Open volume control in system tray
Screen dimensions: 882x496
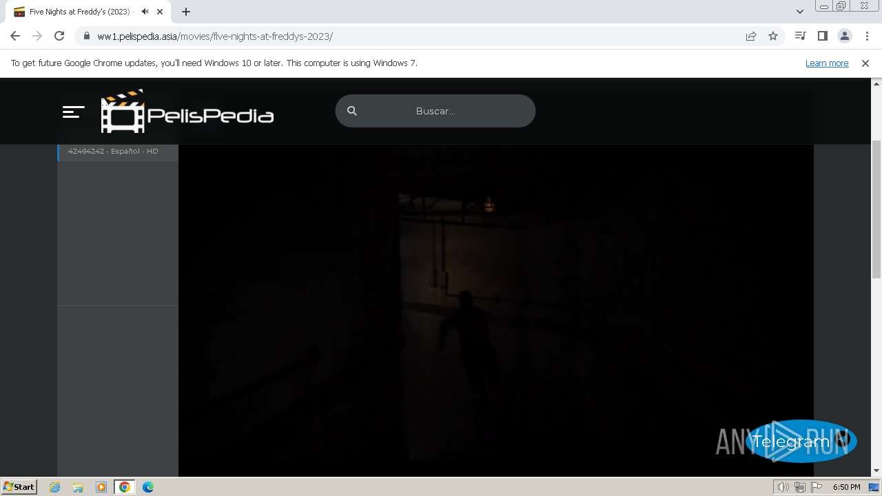(x=783, y=487)
